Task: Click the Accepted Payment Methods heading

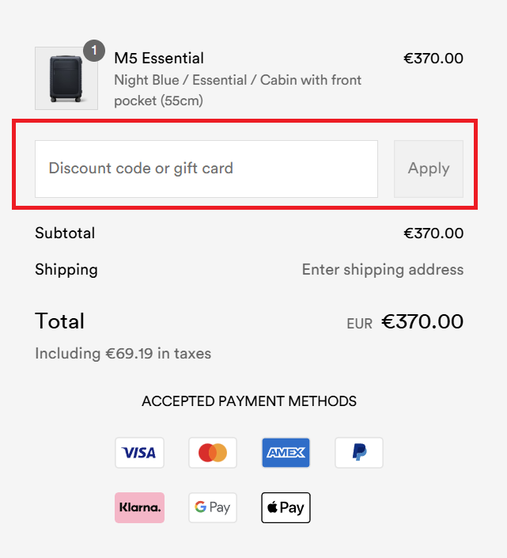Action: coord(249,401)
